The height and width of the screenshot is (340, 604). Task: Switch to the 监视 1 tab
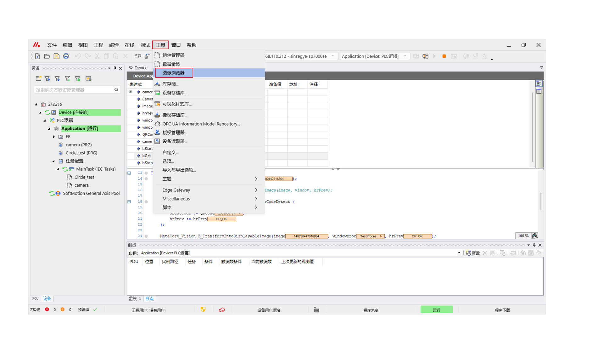point(135,298)
